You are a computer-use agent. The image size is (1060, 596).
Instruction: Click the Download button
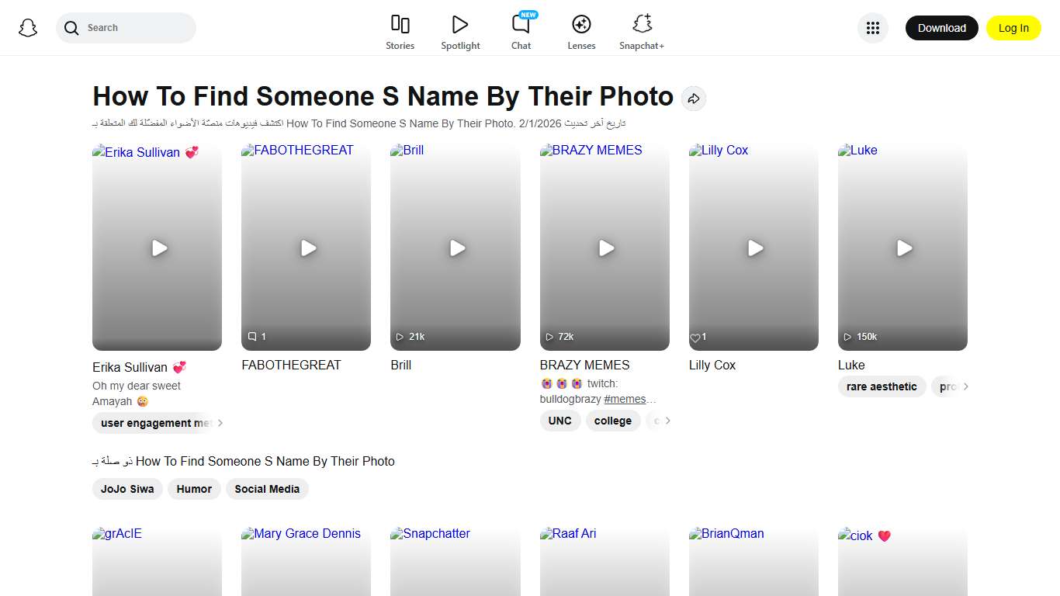941,27
